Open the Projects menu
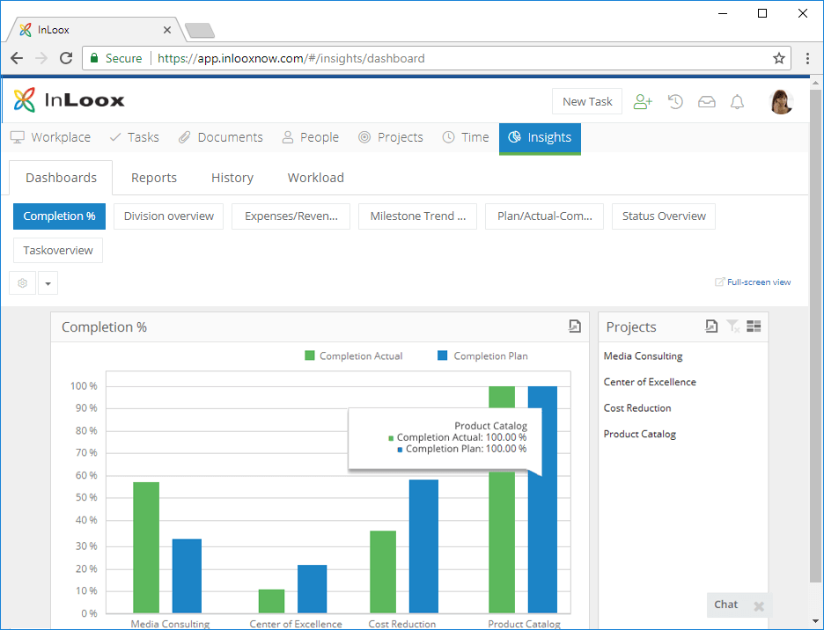824x630 pixels. pyautogui.click(x=391, y=137)
